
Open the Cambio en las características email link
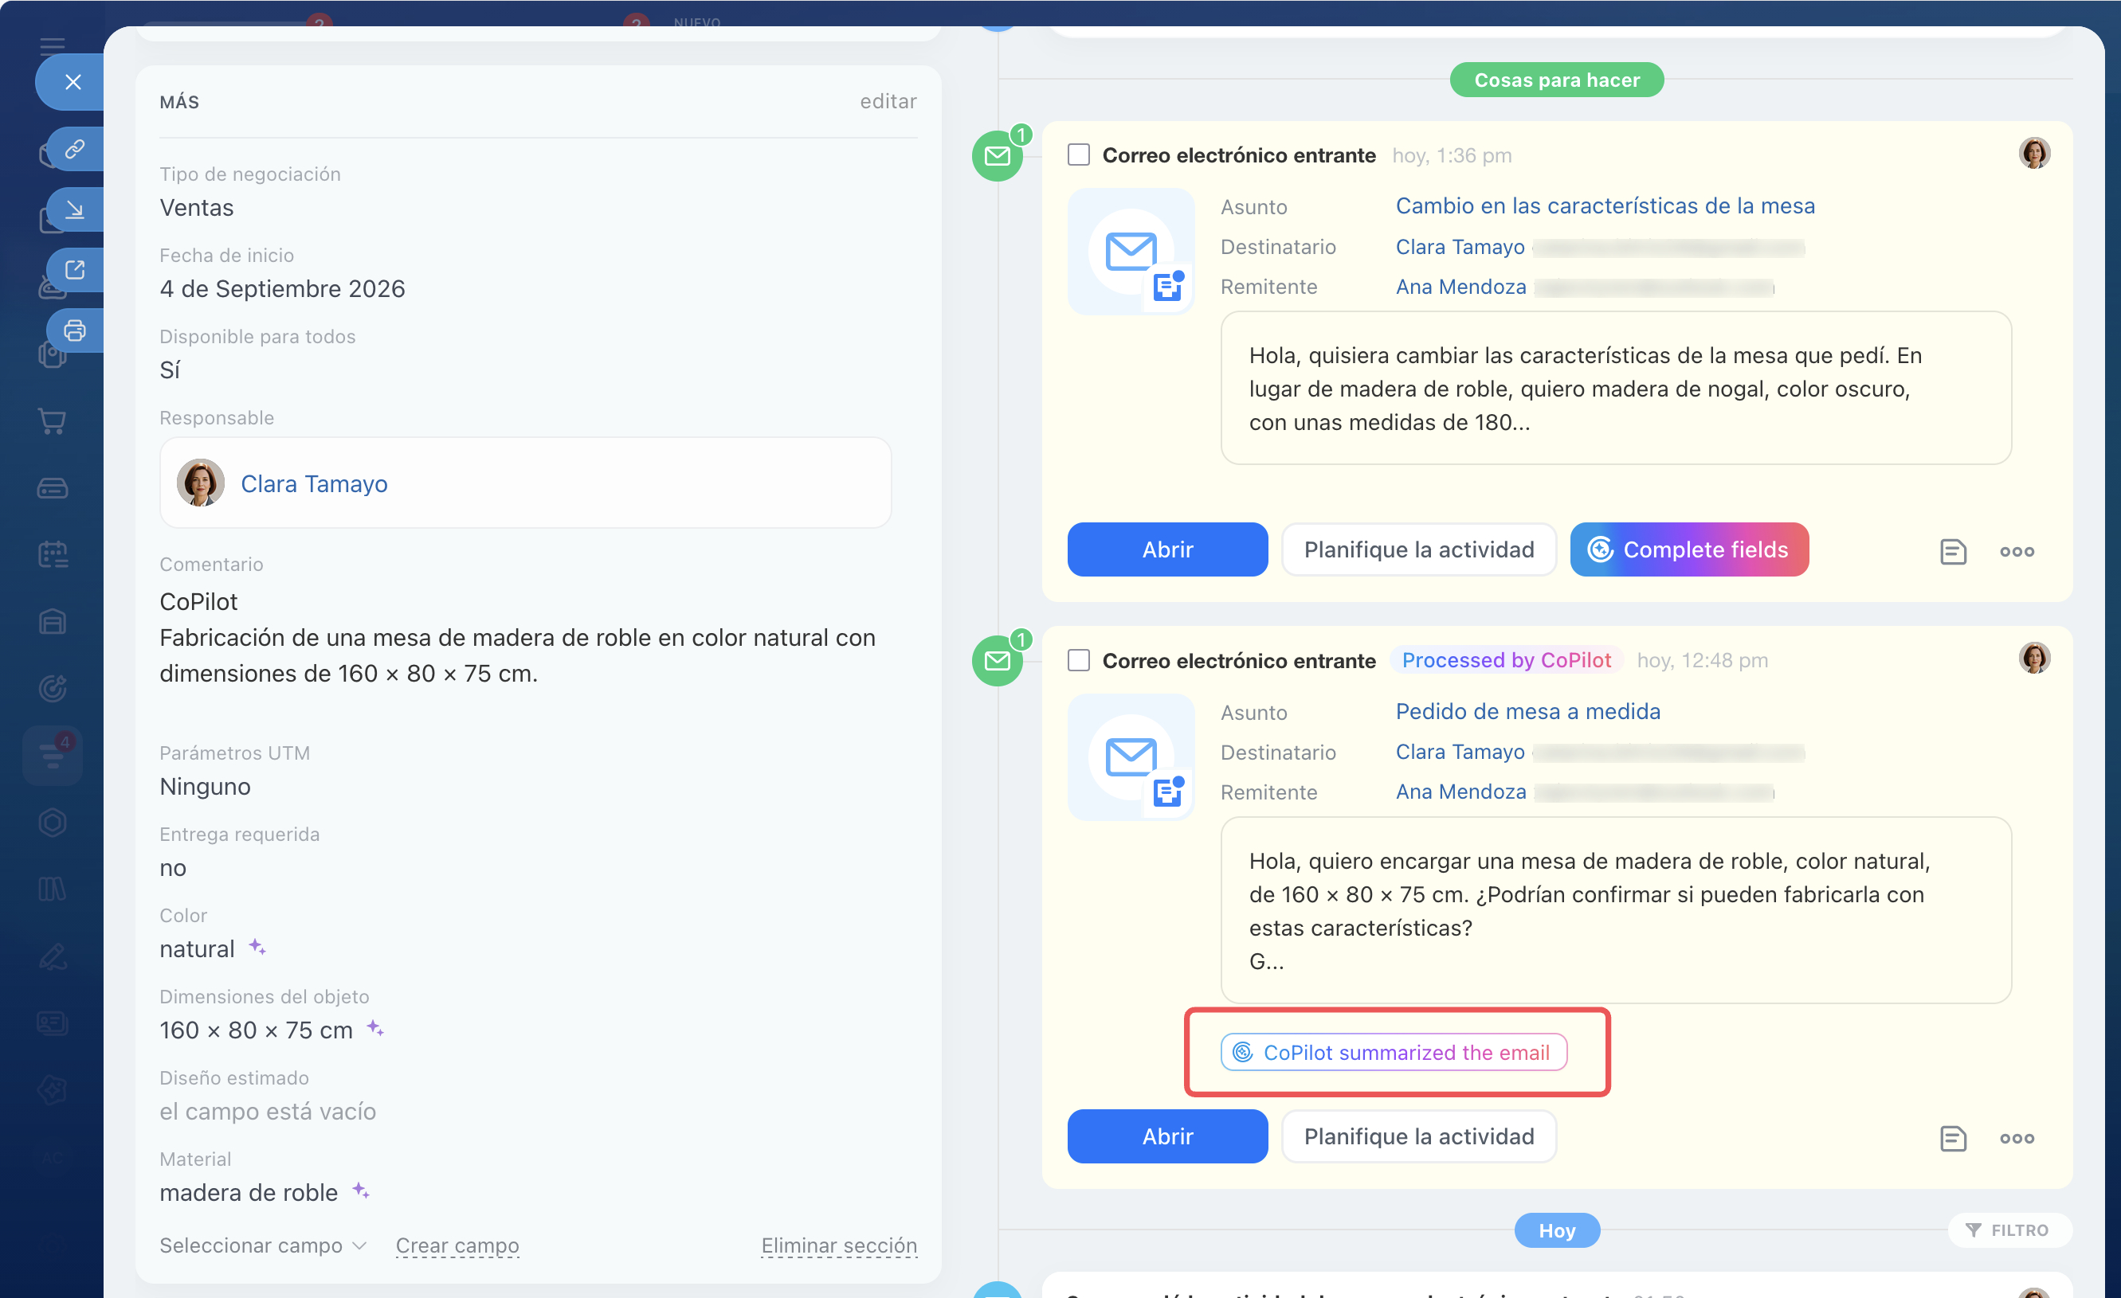(x=1605, y=205)
